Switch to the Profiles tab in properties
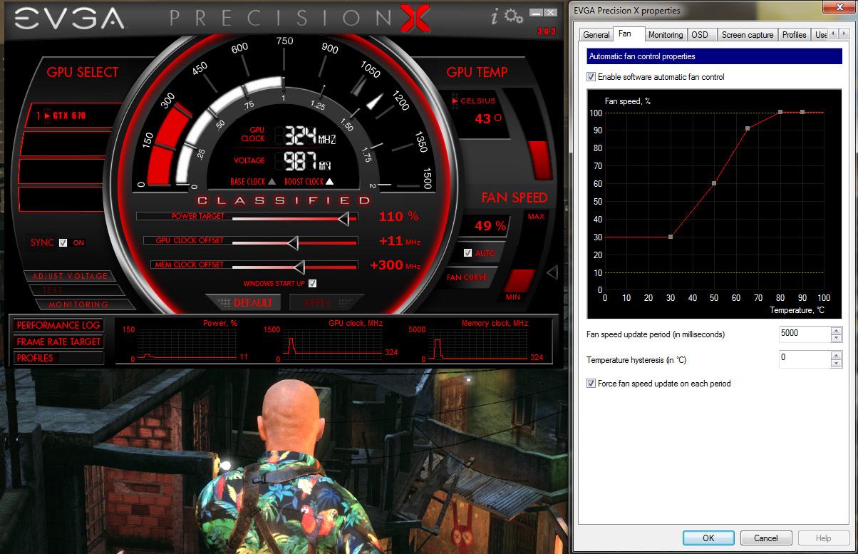This screenshot has height=554, width=858. pos(795,35)
